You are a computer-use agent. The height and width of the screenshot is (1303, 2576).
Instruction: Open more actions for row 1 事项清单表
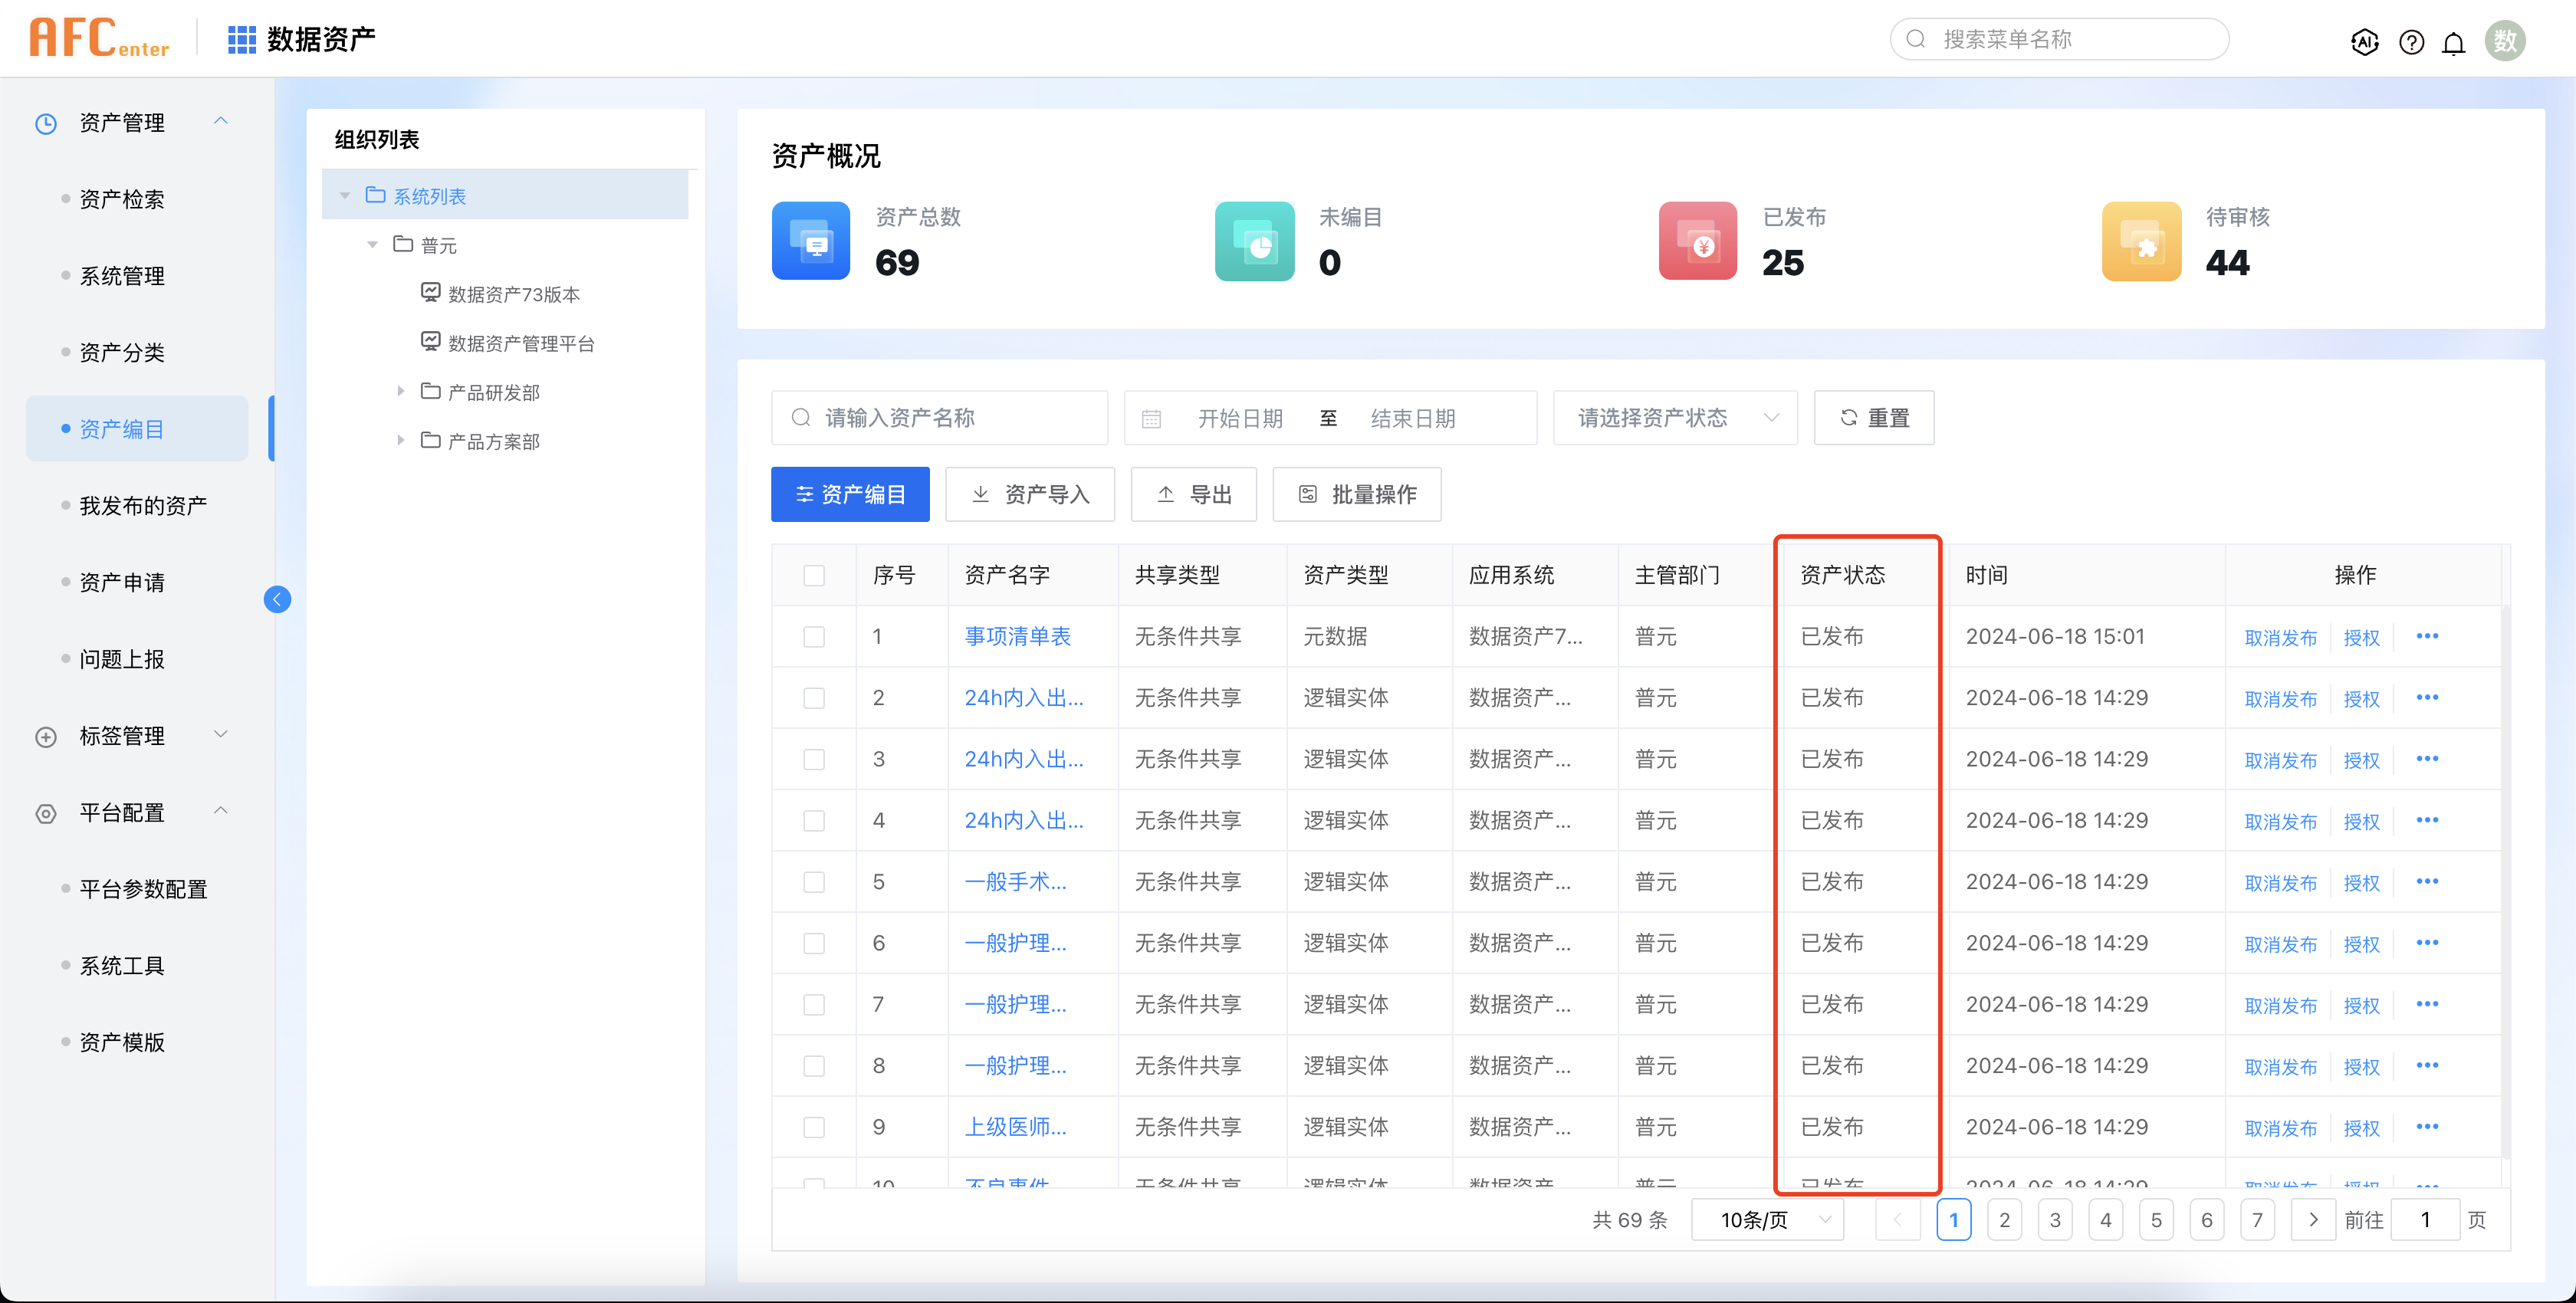(x=2427, y=636)
